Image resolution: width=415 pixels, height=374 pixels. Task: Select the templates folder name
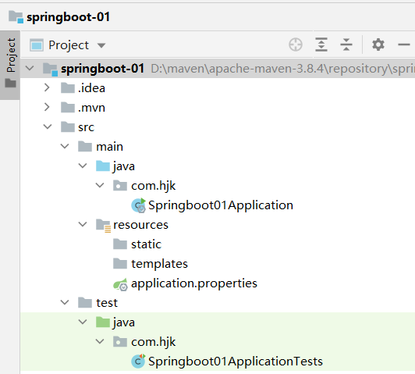(x=160, y=264)
